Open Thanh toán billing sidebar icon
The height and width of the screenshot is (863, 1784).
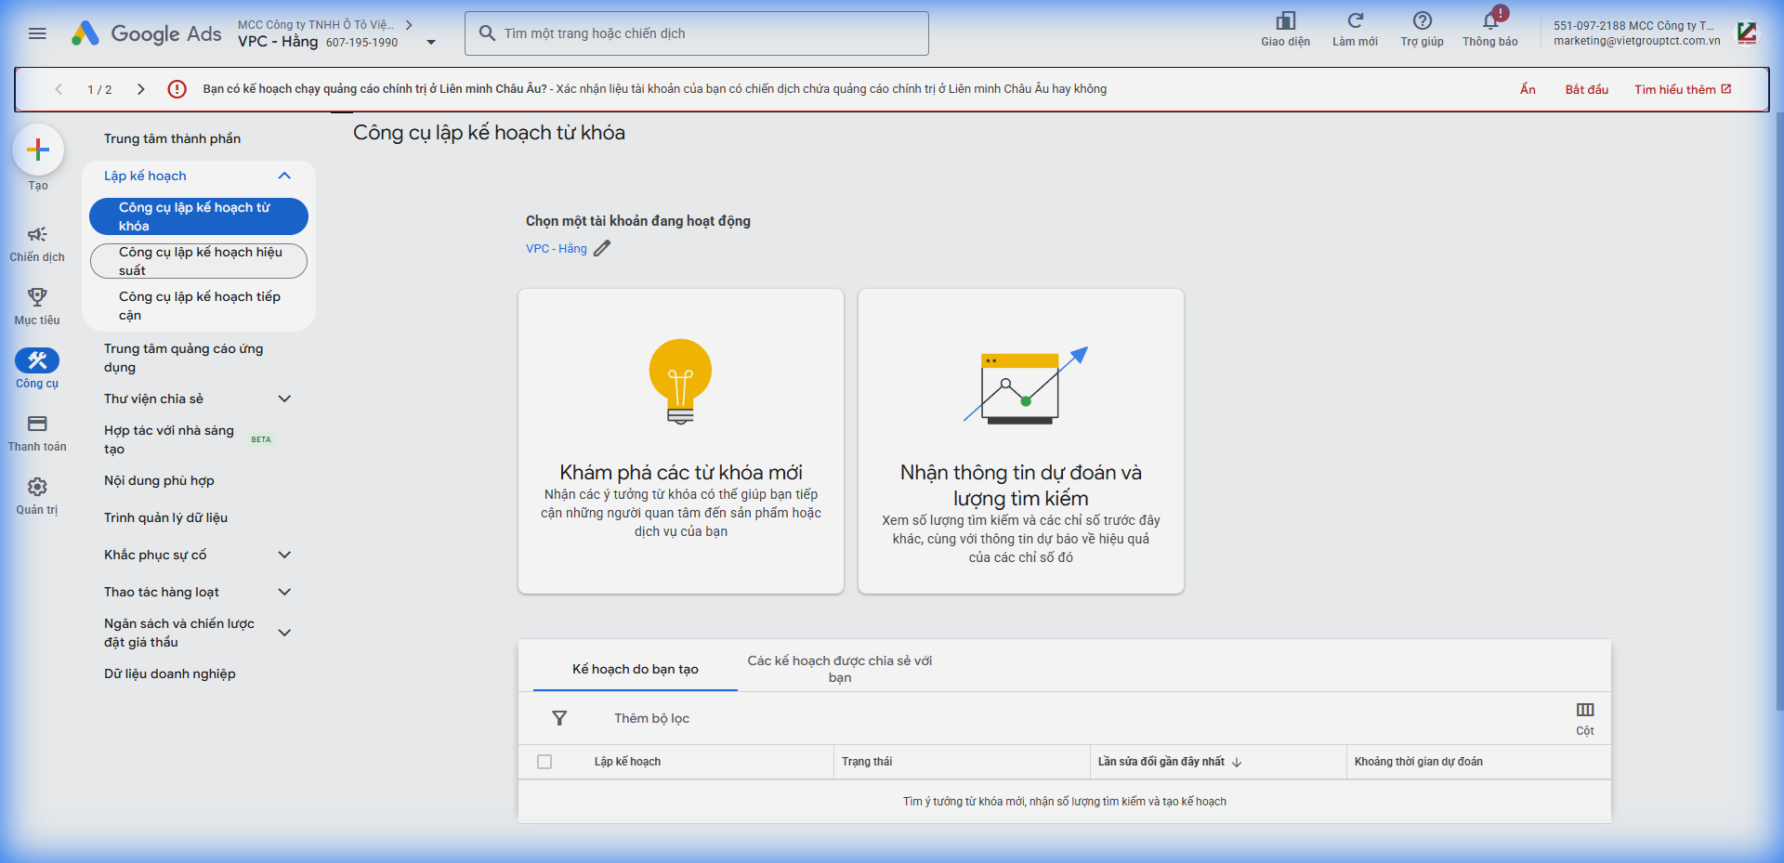click(x=37, y=425)
